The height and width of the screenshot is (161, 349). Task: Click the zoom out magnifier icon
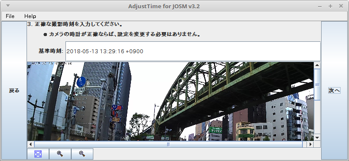[x=82, y=154]
